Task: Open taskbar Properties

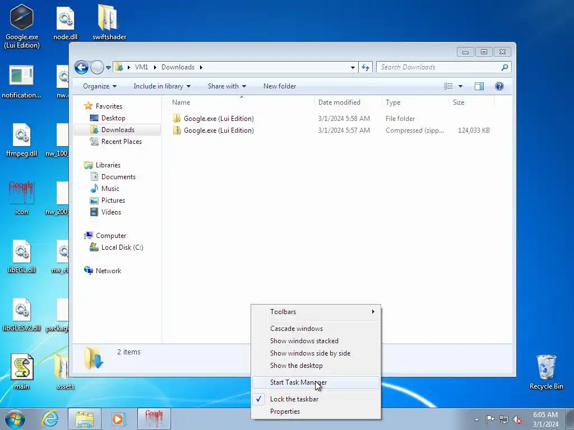Action: 316,412
